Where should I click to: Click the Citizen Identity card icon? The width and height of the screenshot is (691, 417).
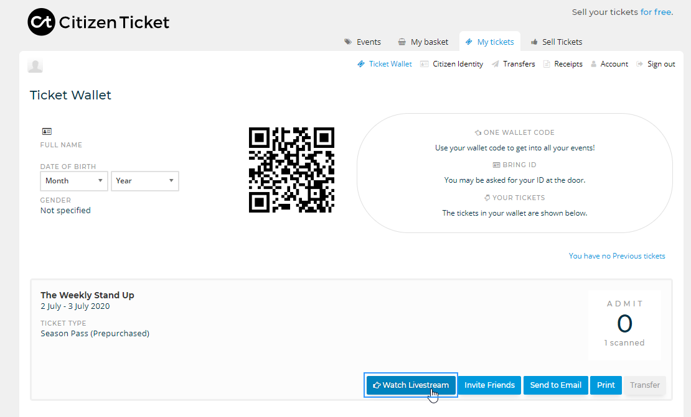tap(425, 64)
